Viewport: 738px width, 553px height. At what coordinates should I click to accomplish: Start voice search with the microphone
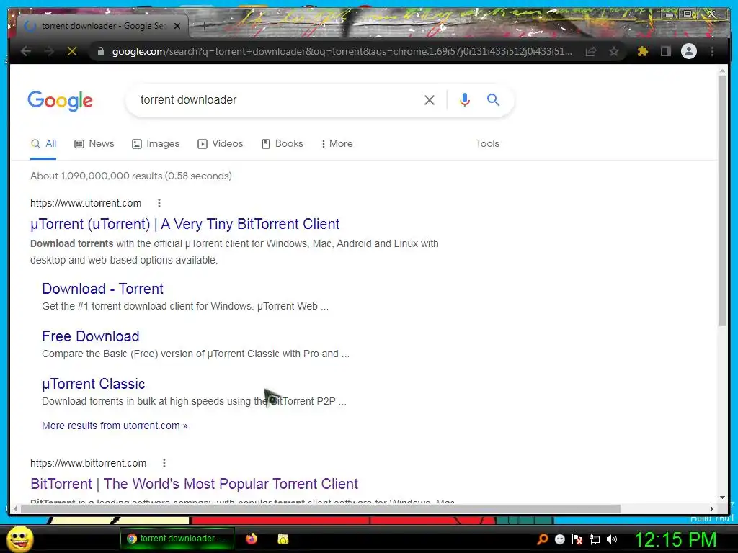(x=465, y=99)
